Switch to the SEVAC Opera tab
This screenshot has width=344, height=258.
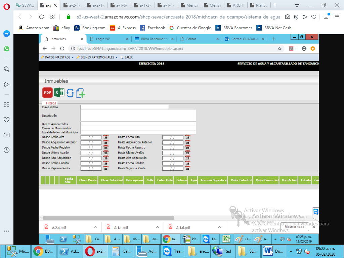(x=26, y=5)
